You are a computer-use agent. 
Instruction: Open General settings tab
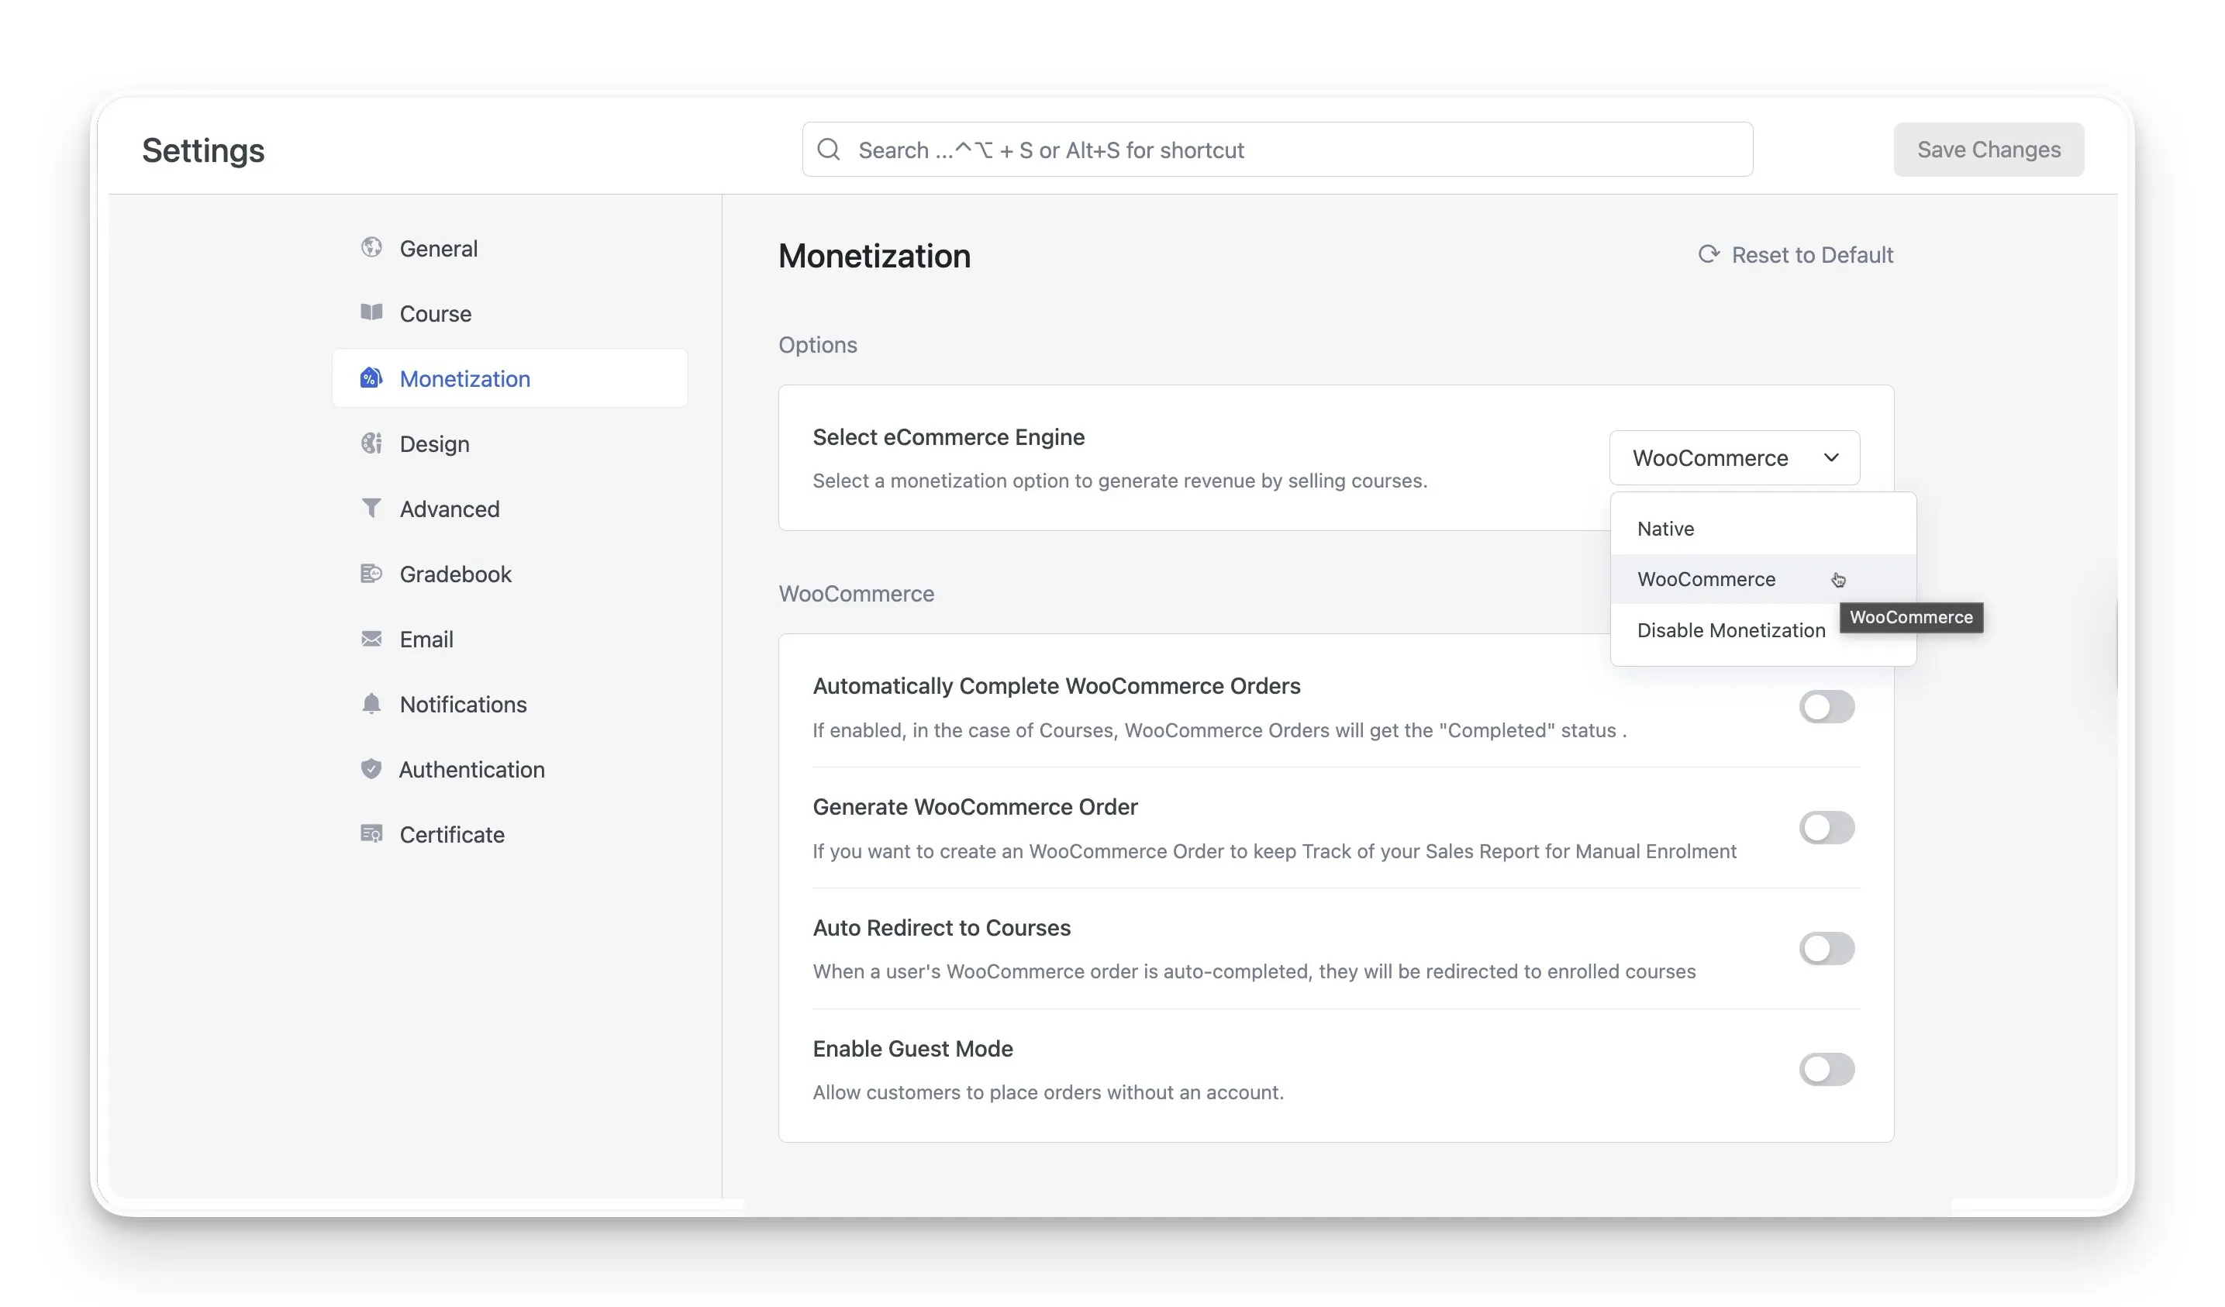tap(509, 248)
